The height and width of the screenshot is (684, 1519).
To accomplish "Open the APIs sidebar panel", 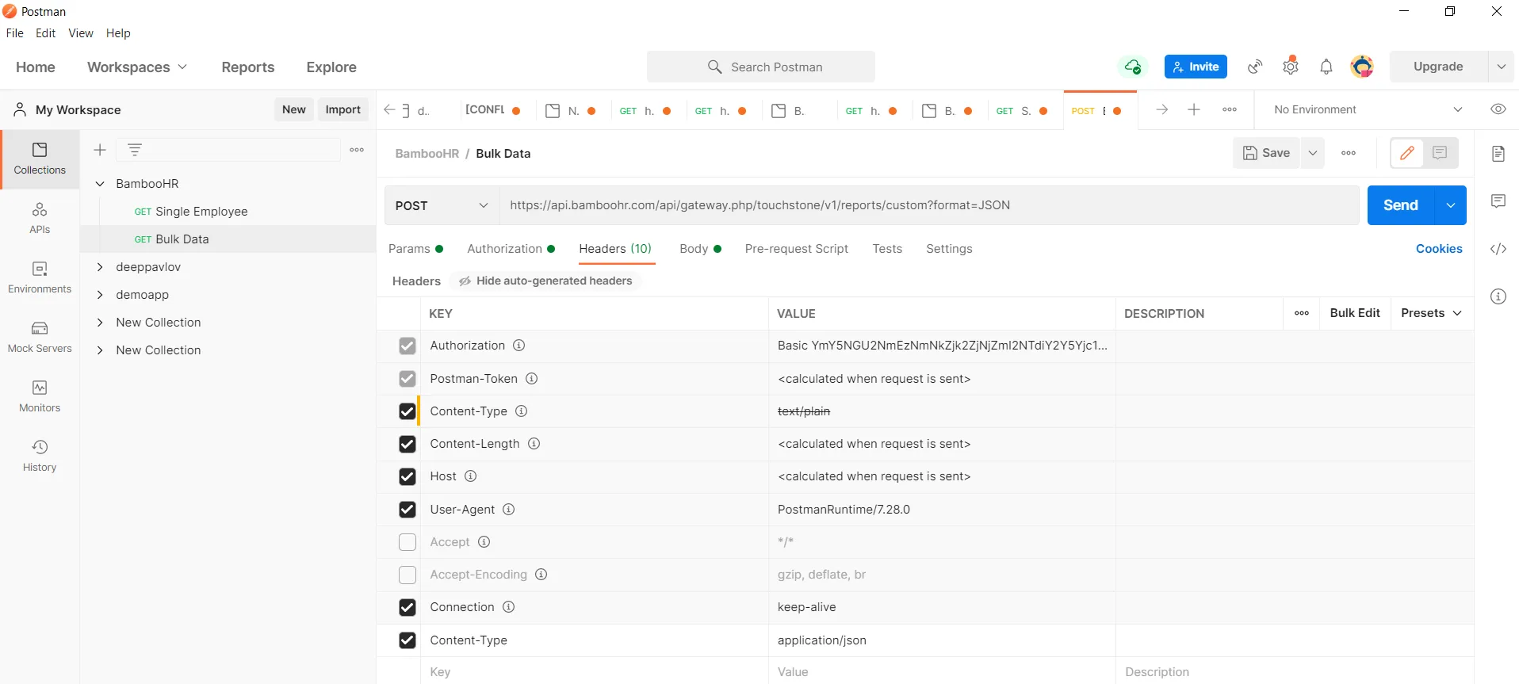I will [40, 219].
